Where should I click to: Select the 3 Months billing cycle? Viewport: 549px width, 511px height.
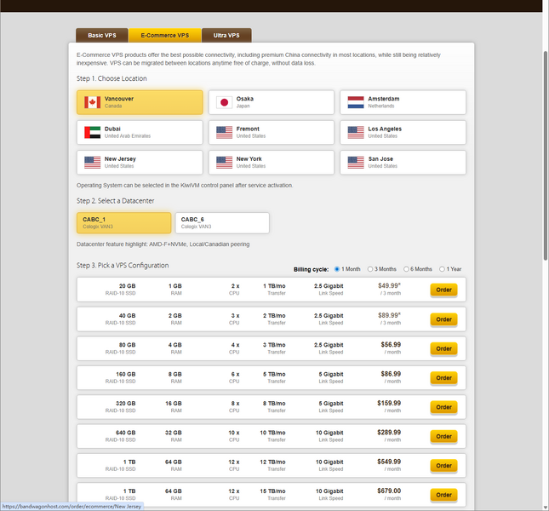(x=370, y=269)
